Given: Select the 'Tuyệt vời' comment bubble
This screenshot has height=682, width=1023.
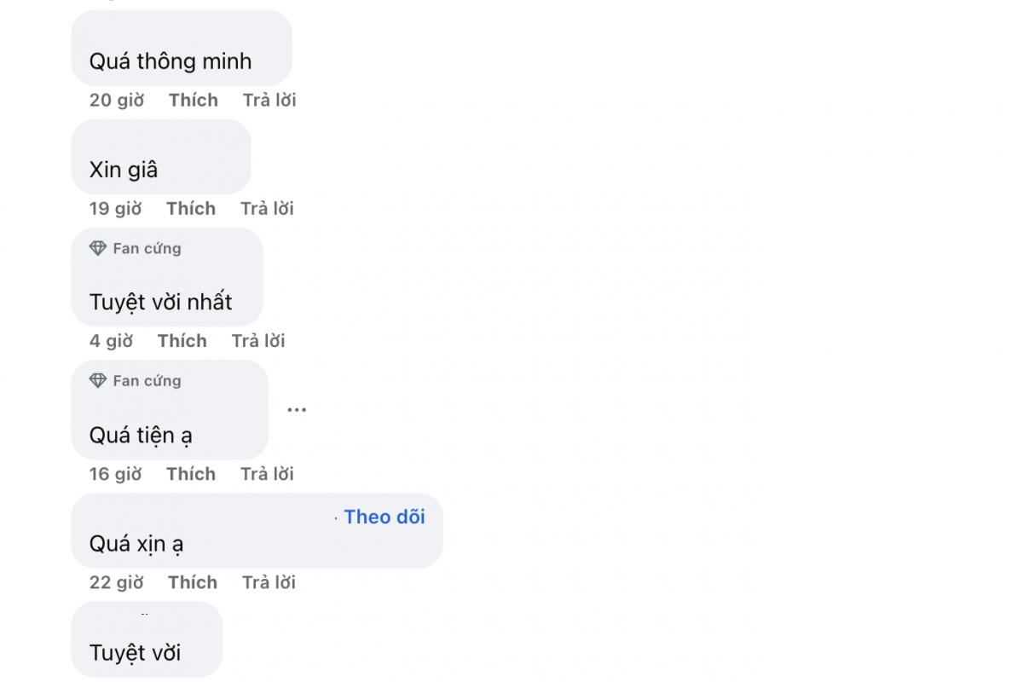Looking at the screenshot, I should [147, 639].
